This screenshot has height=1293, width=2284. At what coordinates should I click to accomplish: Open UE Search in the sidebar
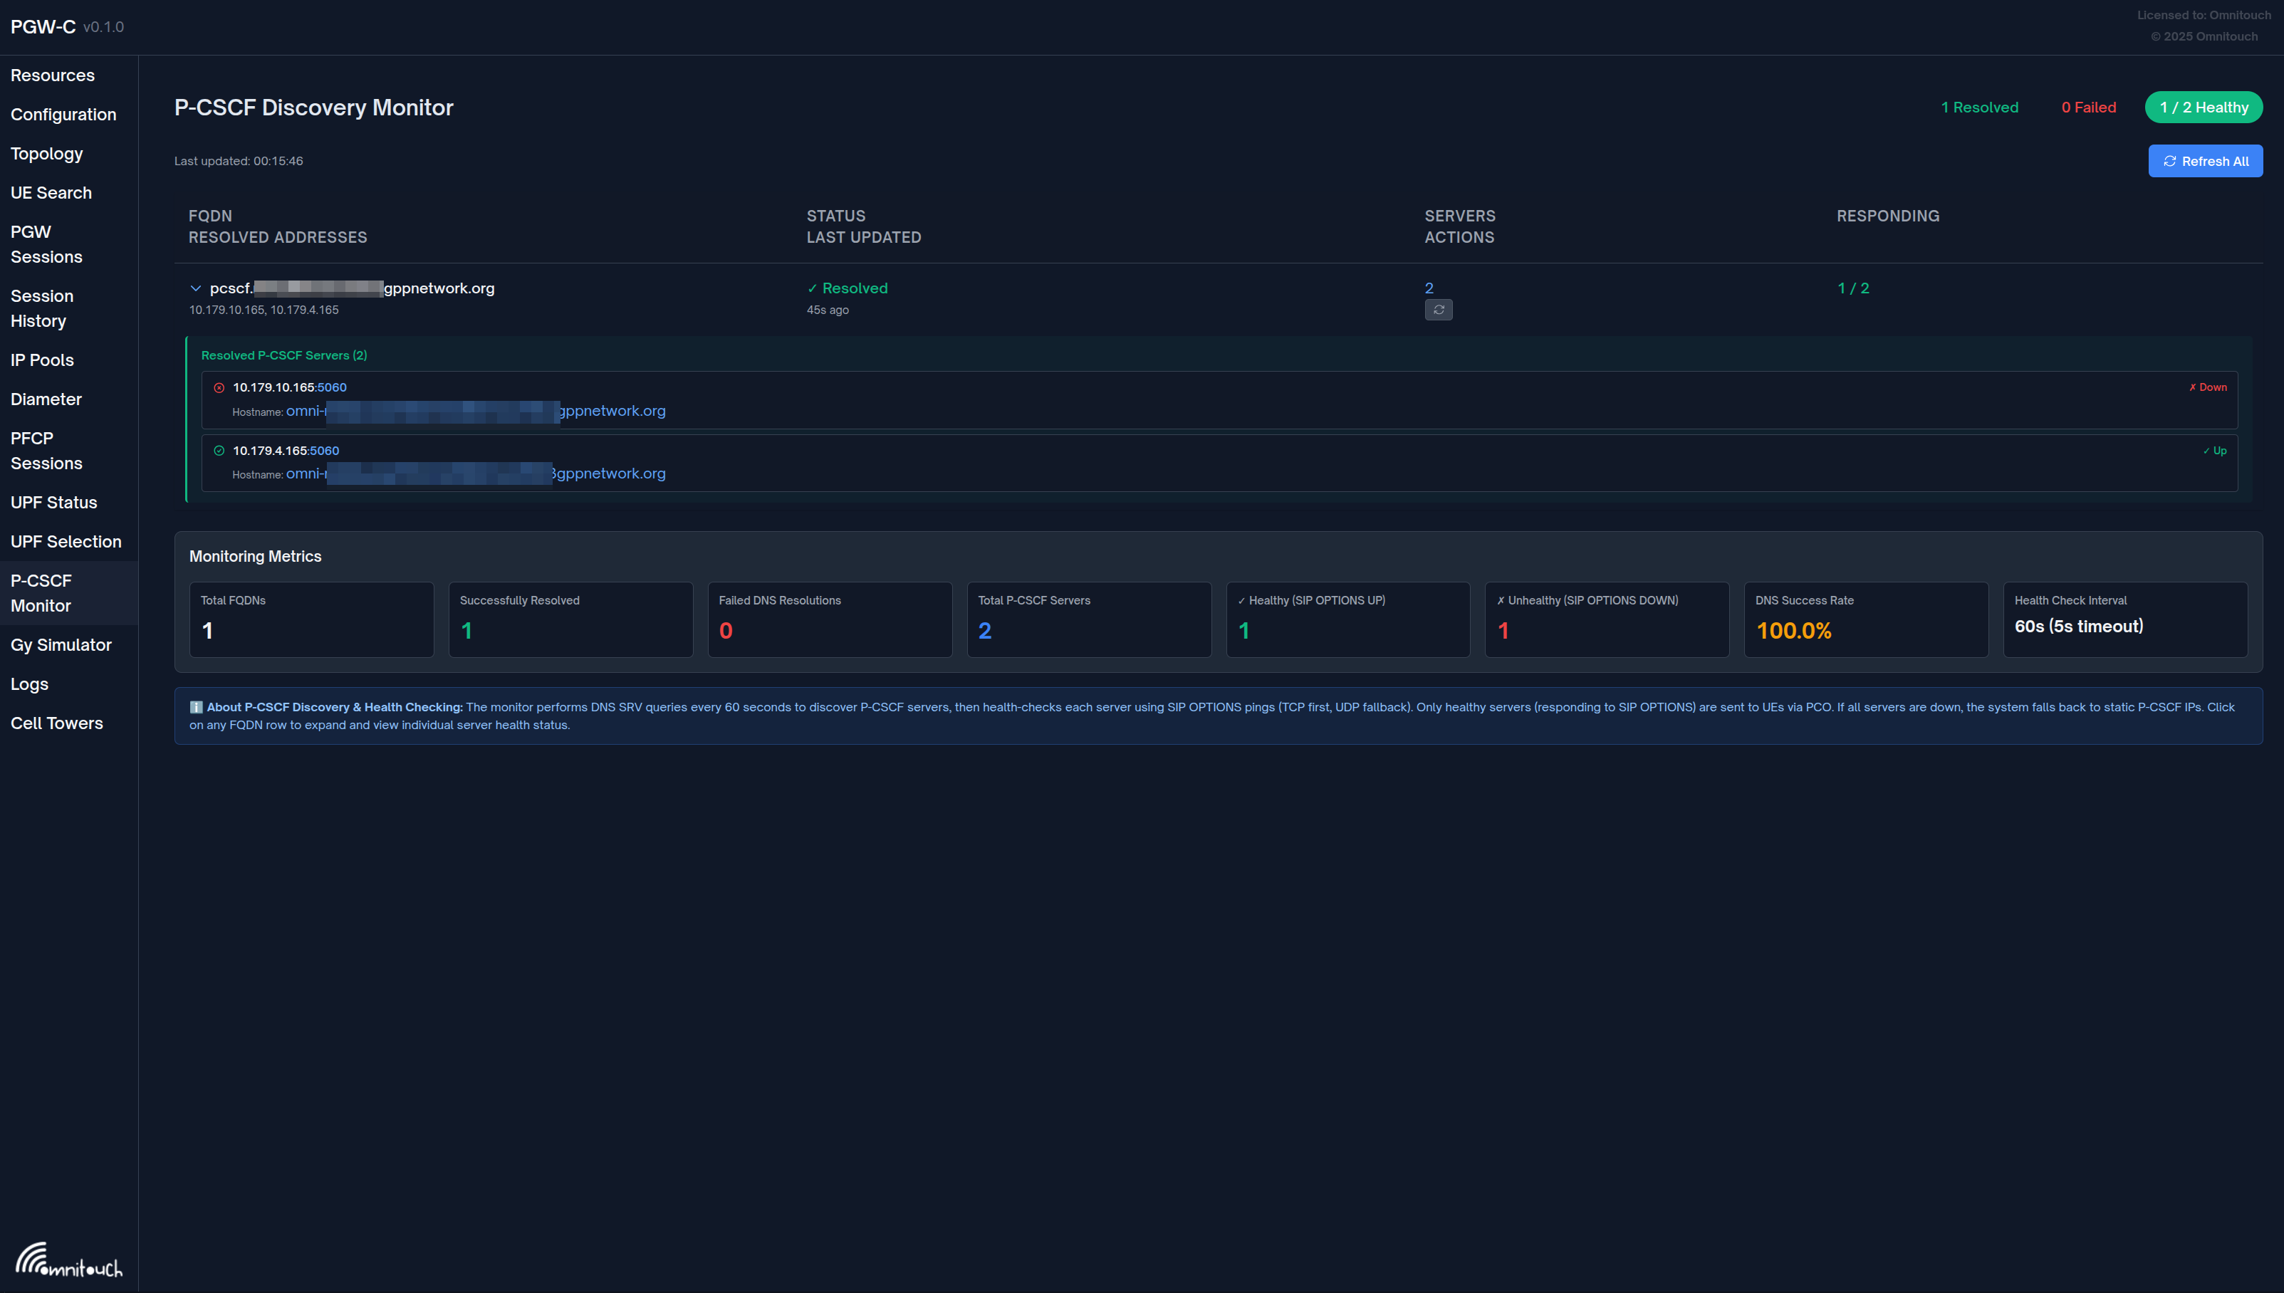(51, 193)
